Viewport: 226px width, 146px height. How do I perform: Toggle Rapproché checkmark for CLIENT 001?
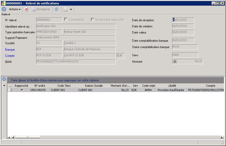(22, 90)
